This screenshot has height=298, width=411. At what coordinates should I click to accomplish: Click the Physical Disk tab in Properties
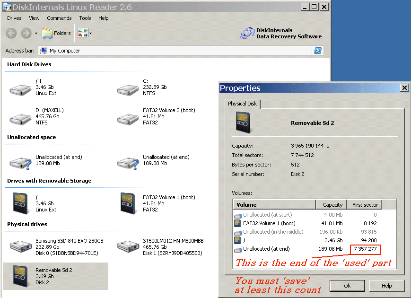pyautogui.click(x=242, y=104)
